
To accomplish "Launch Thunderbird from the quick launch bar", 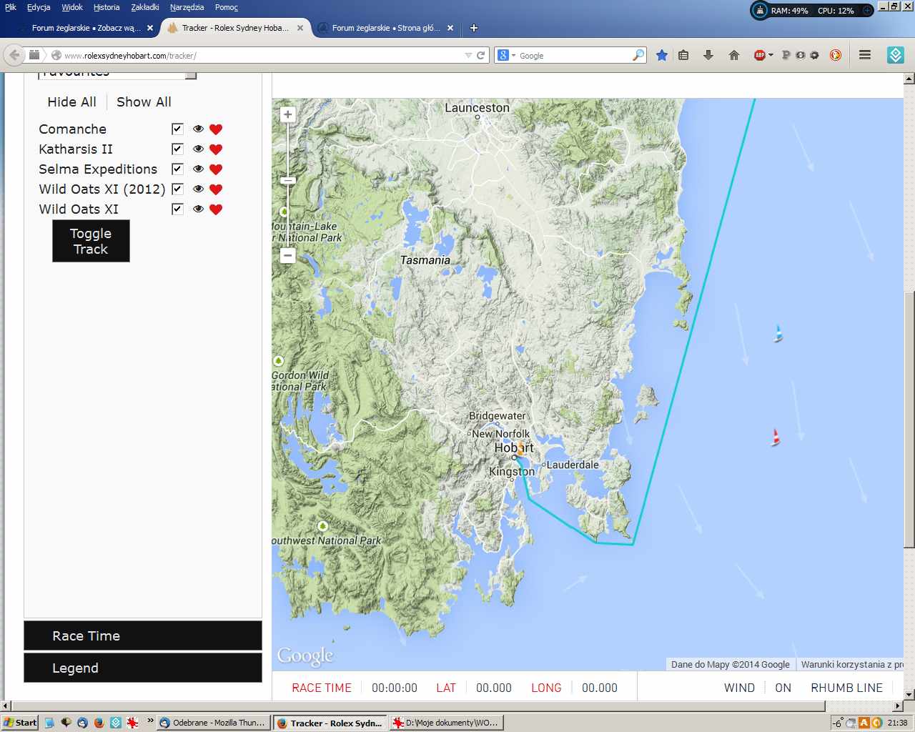I will point(82,723).
